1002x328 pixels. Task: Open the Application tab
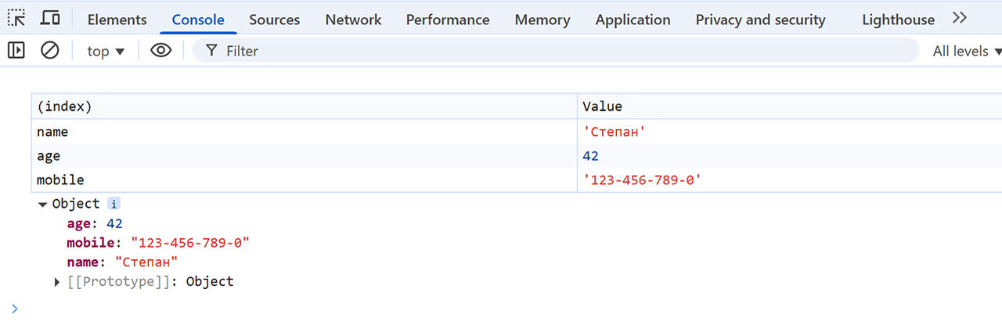pyautogui.click(x=633, y=20)
